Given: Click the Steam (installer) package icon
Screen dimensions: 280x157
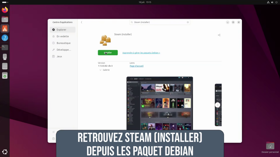Looking at the screenshot, I should (105, 40).
